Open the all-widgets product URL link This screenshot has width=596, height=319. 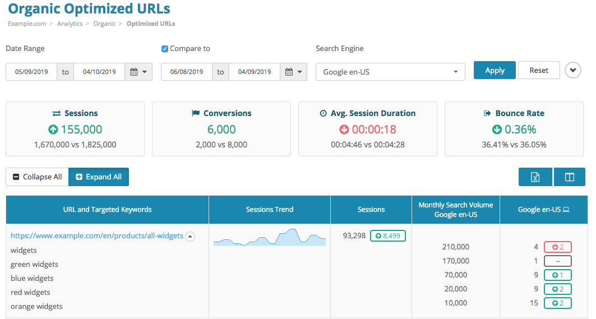[97, 236]
